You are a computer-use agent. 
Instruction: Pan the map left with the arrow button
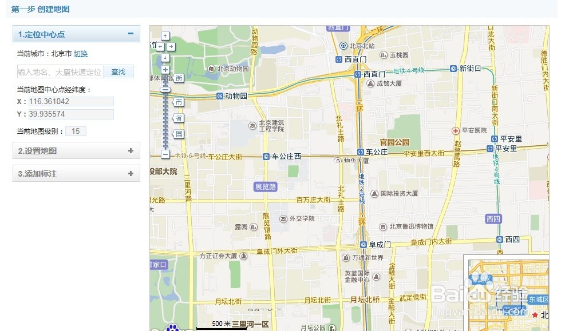point(160,47)
